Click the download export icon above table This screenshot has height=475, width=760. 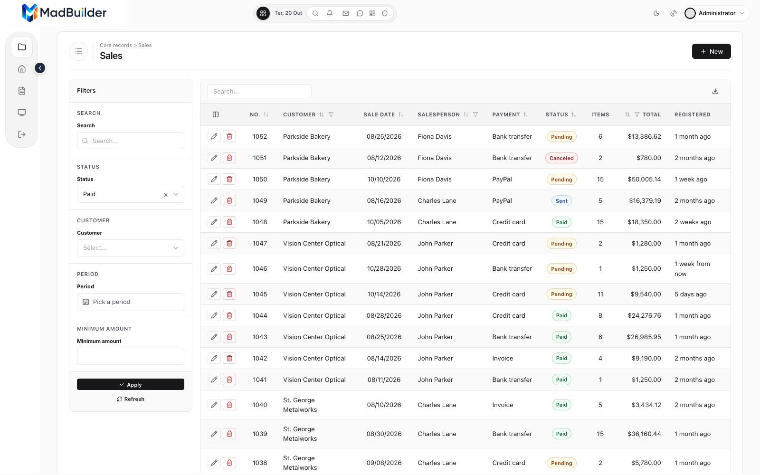point(715,91)
